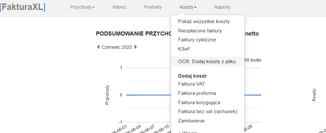Choose Faktury cykliczne in the menu
The image size is (326, 133).
(197, 40)
